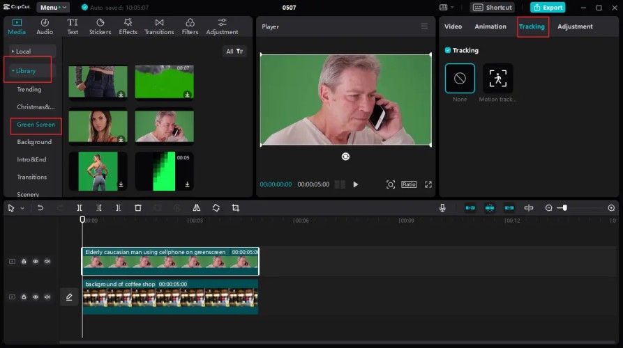
Task: Switch to the Tracking tab
Action: pos(532,26)
